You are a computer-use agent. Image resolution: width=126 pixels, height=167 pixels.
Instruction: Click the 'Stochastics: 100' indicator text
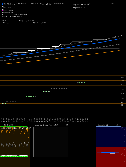click(8, 13)
